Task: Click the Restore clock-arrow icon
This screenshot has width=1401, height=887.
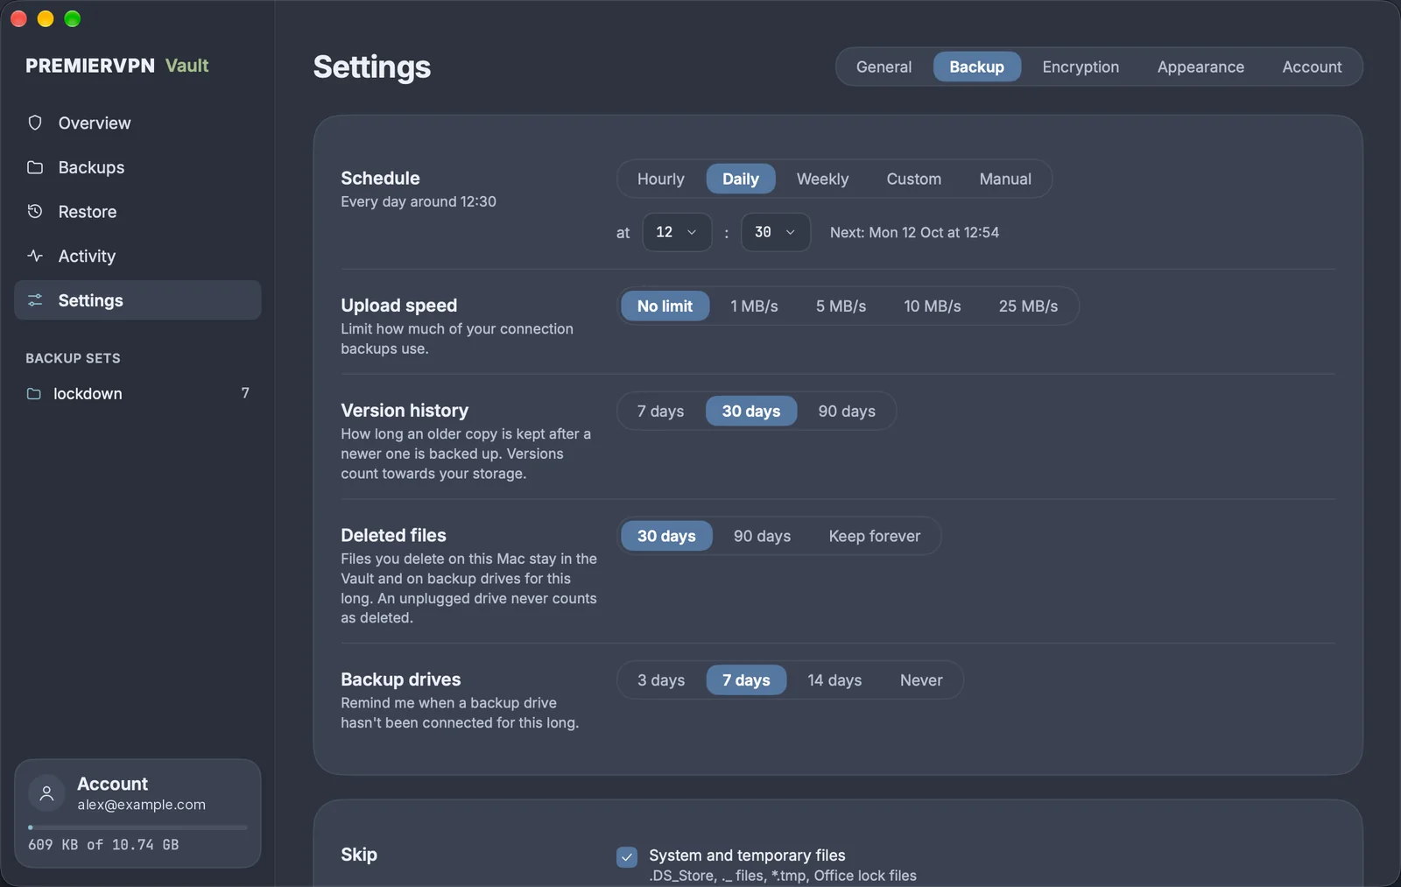Action: pos(35,211)
